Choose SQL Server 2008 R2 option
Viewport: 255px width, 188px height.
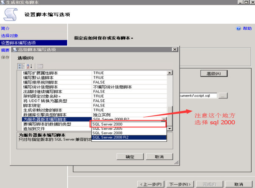click(129, 137)
